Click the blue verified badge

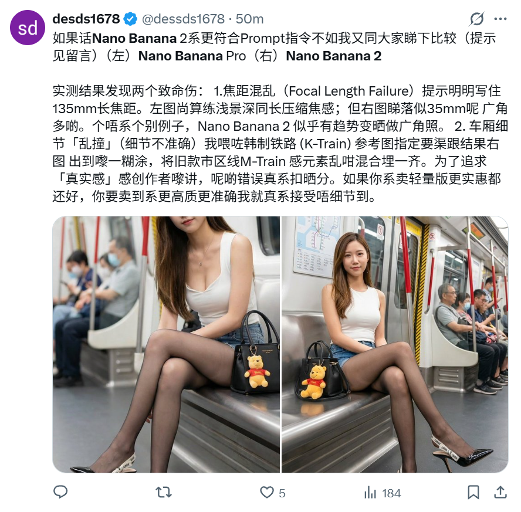point(130,19)
